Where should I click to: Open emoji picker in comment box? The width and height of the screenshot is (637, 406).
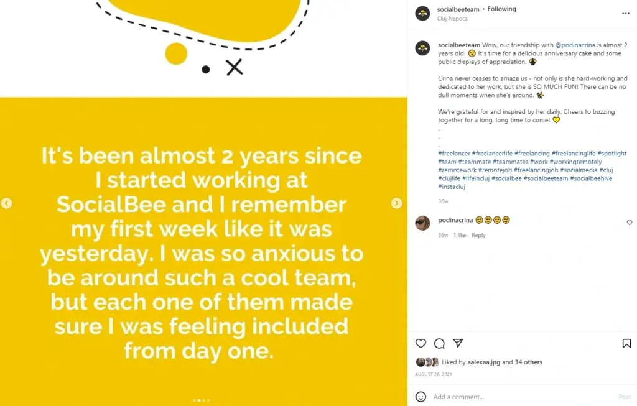pyautogui.click(x=421, y=397)
